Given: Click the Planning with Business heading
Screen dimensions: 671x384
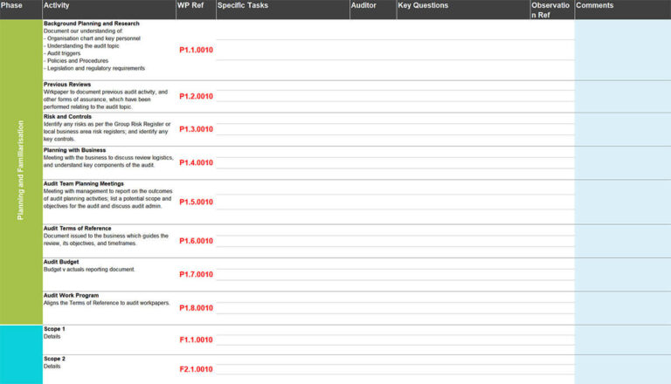Looking at the screenshot, I should coord(74,150).
